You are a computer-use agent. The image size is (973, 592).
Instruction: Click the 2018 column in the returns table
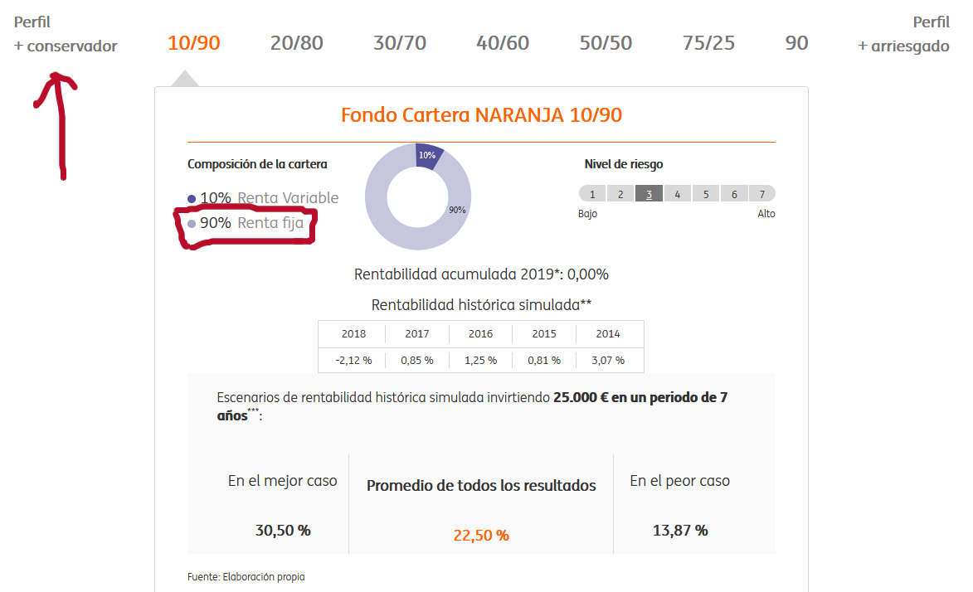[353, 334]
